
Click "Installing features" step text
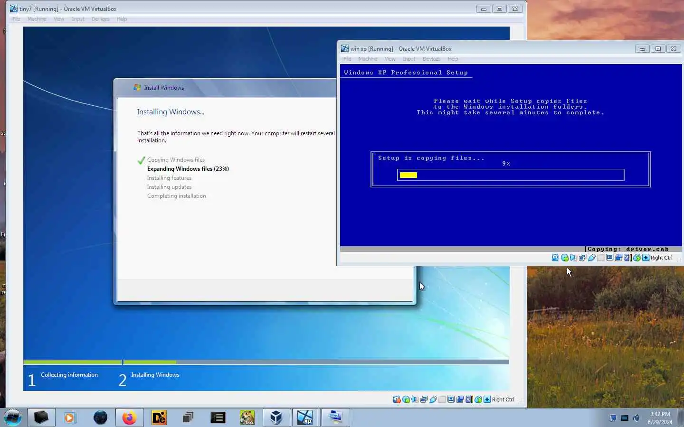click(169, 178)
